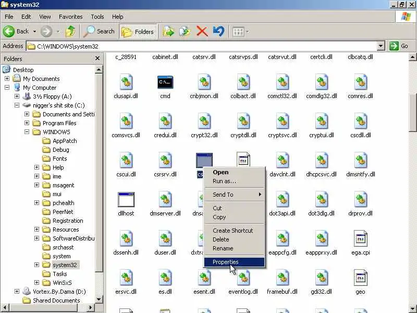Expand Vortex.By.Dama (D:) node
The image size is (417, 313).
point(17,292)
